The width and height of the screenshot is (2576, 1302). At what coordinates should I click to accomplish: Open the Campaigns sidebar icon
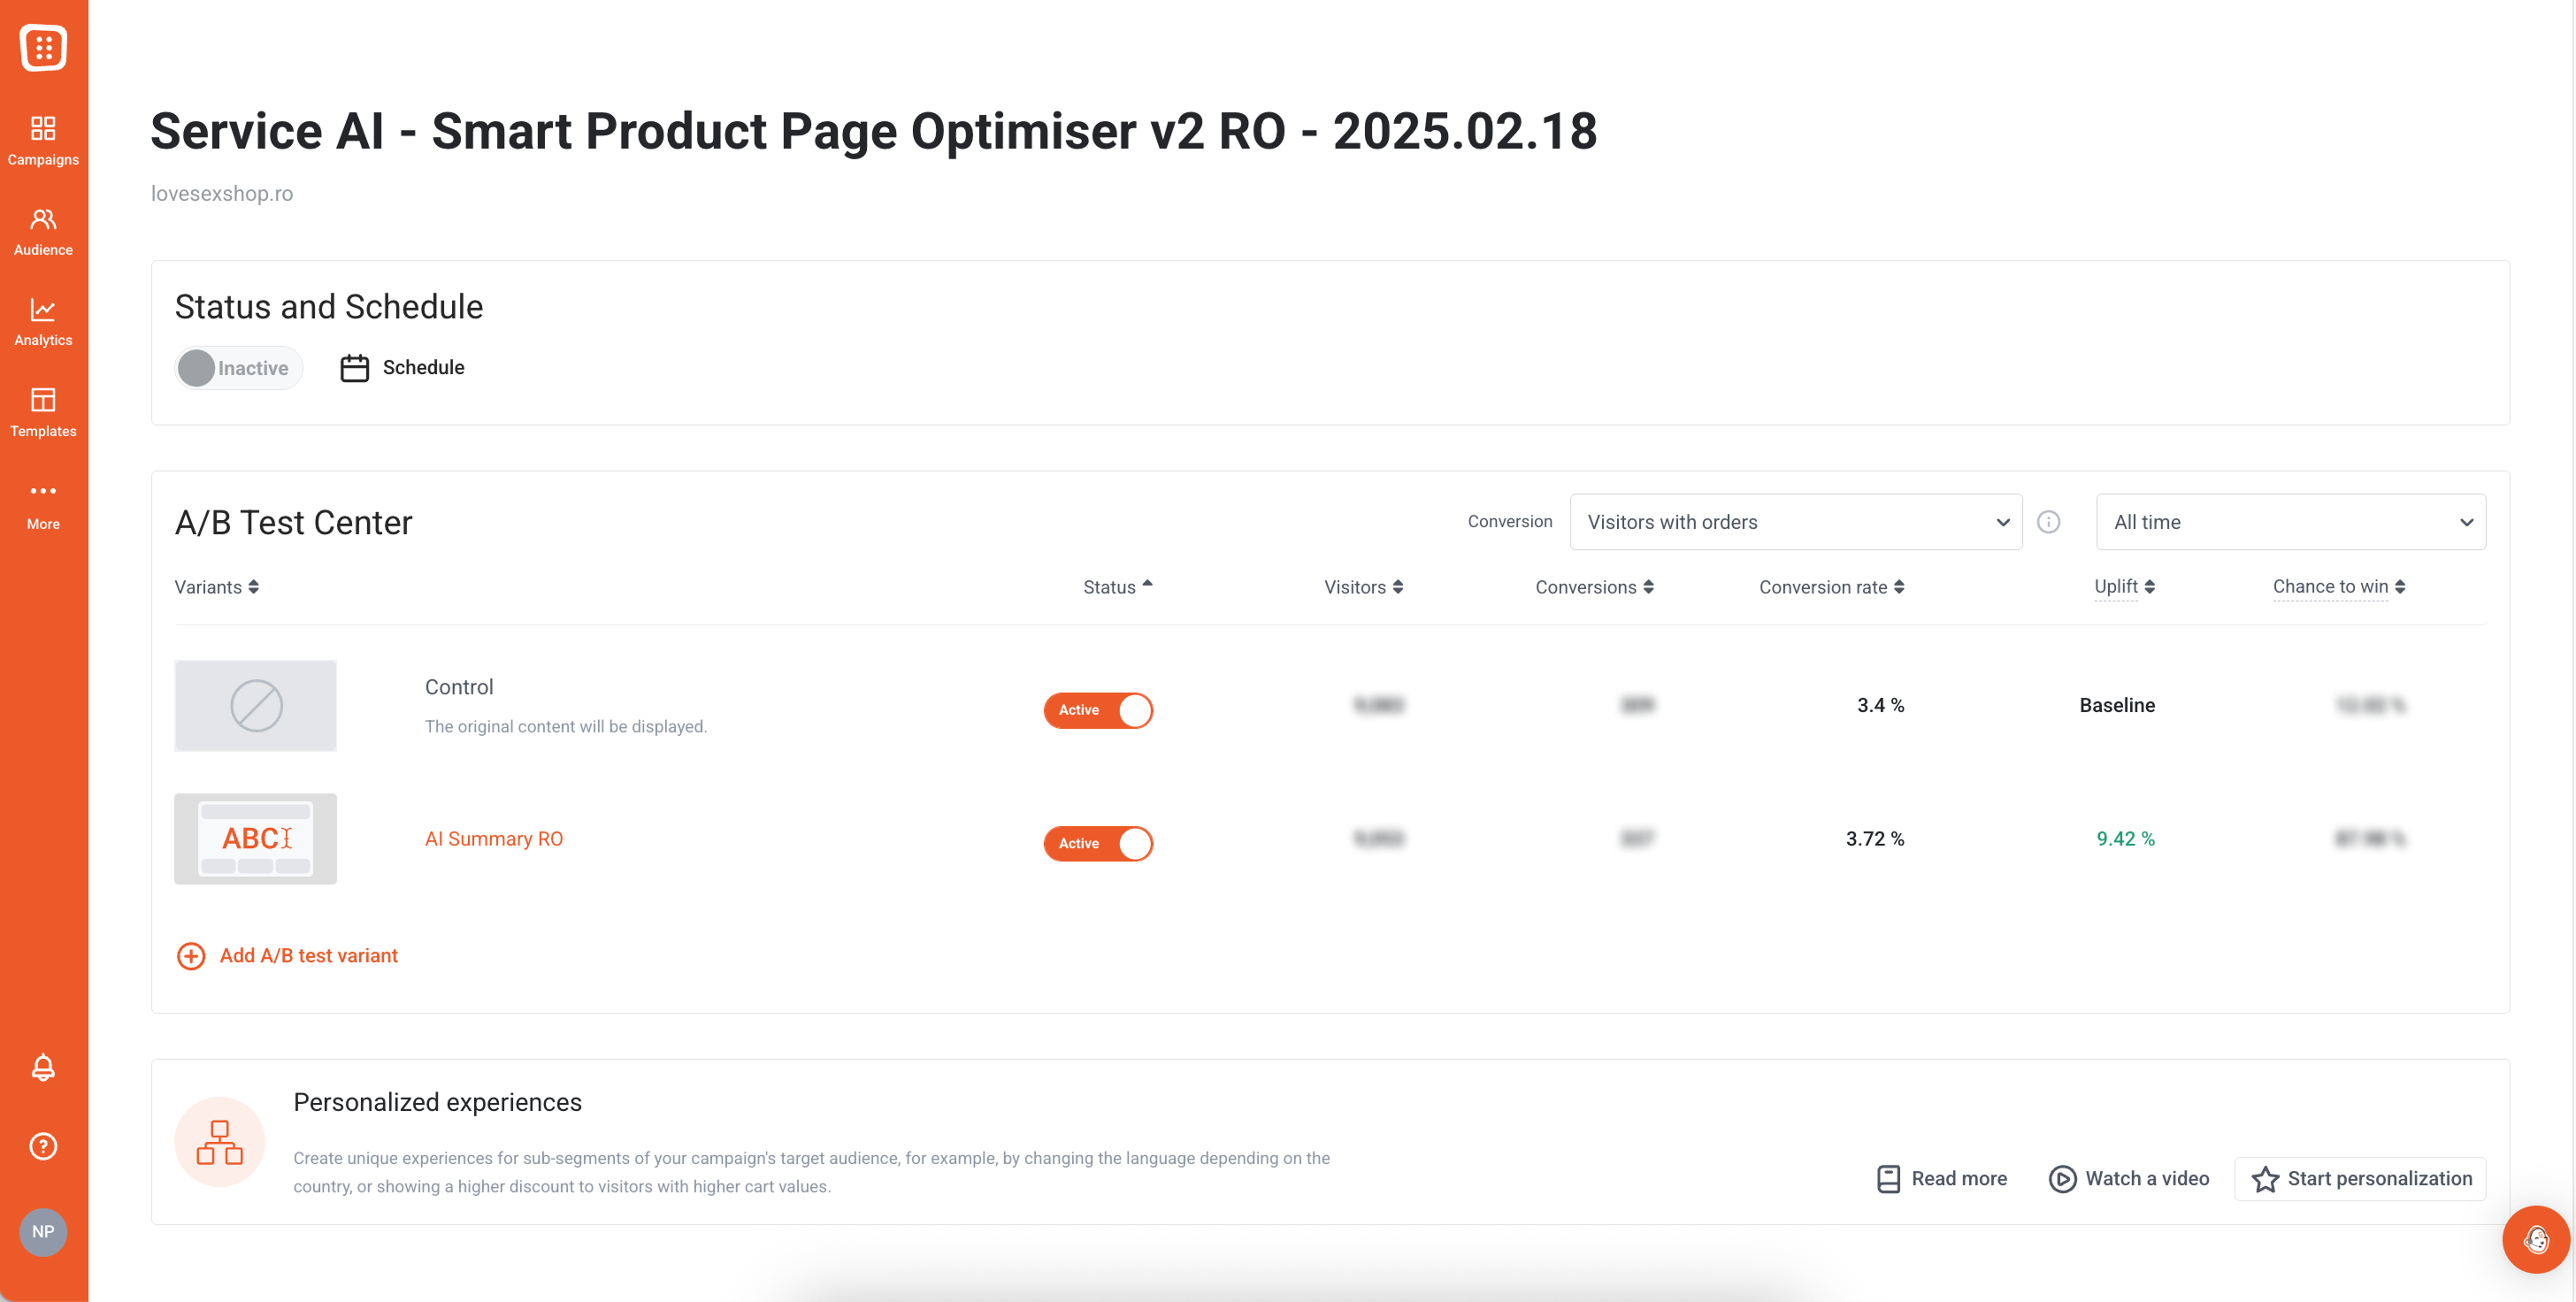[43, 139]
